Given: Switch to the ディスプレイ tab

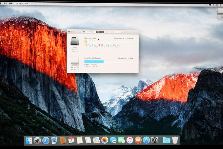Looking at the screenshot, I should [91, 32].
